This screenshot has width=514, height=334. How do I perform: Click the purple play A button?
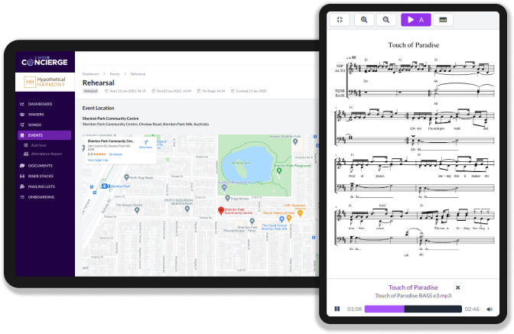click(416, 20)
